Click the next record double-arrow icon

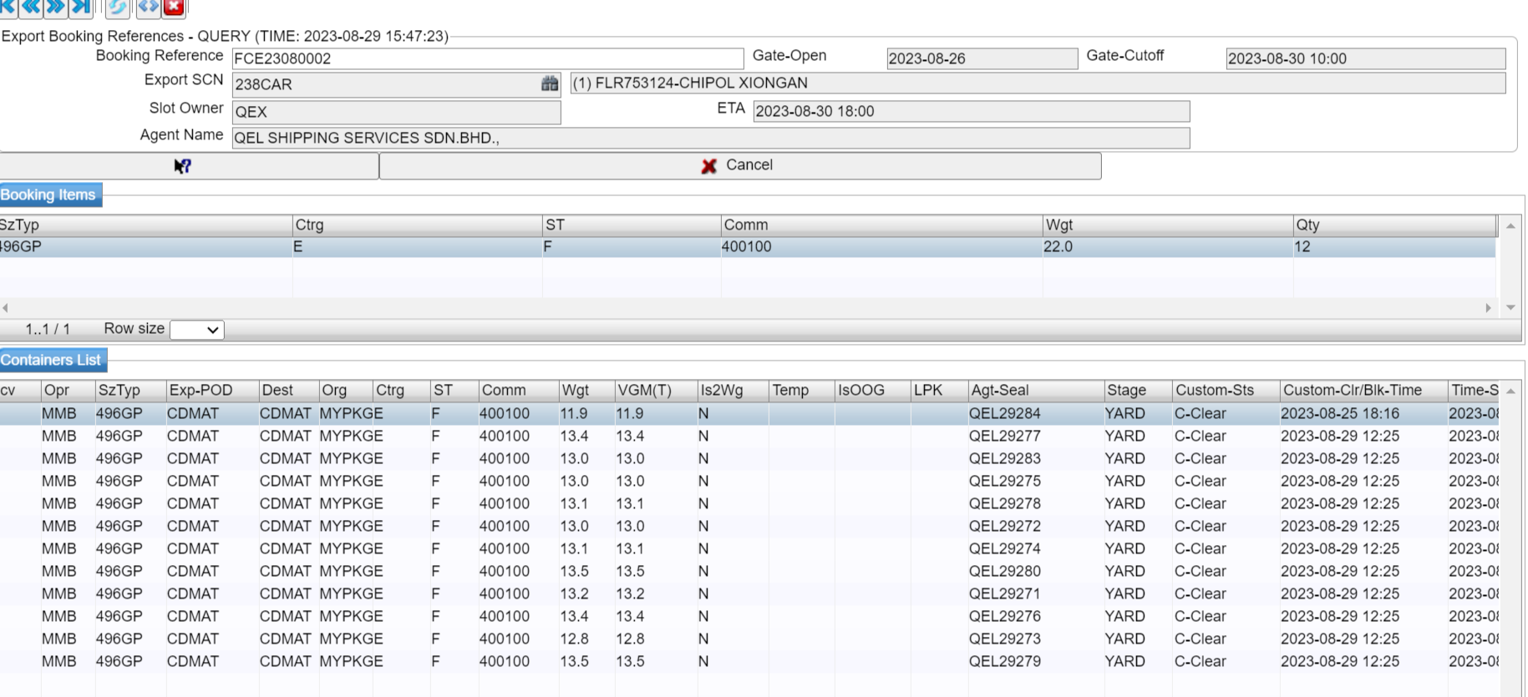56,7
